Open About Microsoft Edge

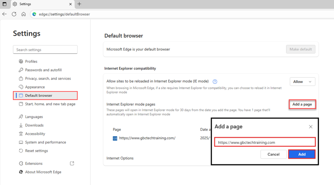(43, 172)
